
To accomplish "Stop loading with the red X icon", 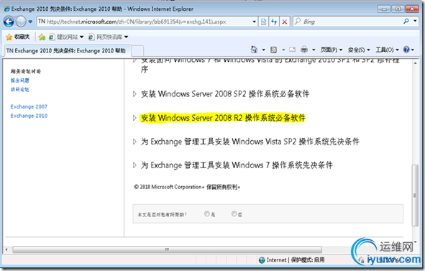I will click(x=285, y=22).
